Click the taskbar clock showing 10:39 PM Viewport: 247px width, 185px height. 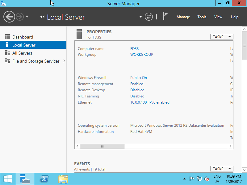pos(234,179)
